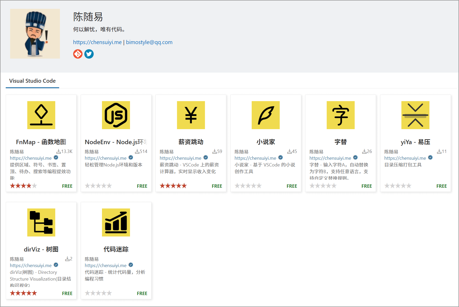Click the download count 45 icon
This screenshot has width=459, height=307.
click(x=289, y=151)
